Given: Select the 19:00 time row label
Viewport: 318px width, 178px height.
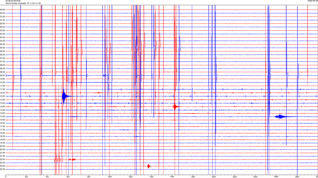Looking at the screenshot, I should [3, 140].
